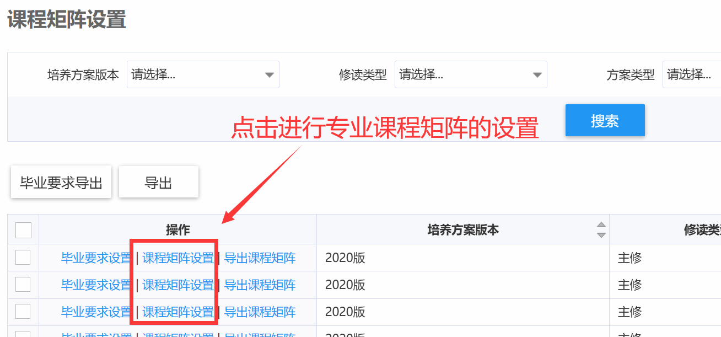Expand the 修读类型 dropdown
The height and width of the screenshot is (337, 721).
pyautogui.click(x=471, y=75)
